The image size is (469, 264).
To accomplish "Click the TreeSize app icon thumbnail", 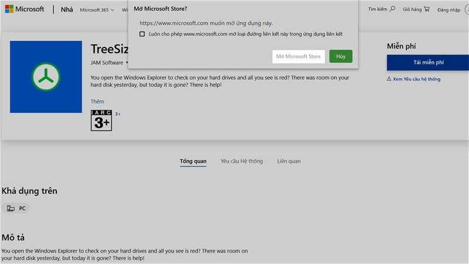I will click(46, 77).
